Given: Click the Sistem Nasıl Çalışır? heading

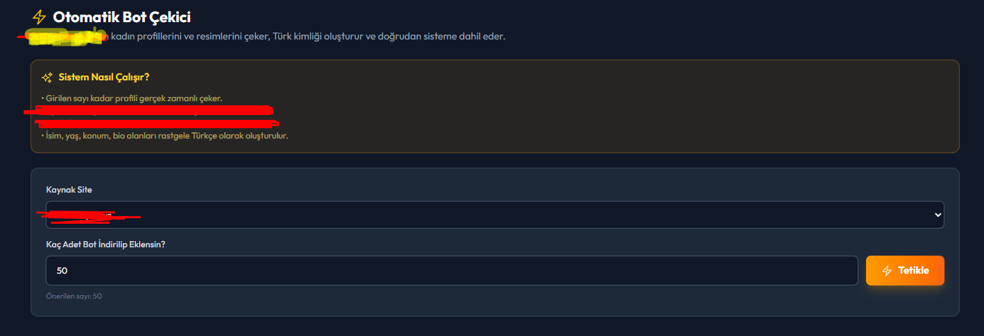Looking at the screenshot, I should click(x=104, y=77).
